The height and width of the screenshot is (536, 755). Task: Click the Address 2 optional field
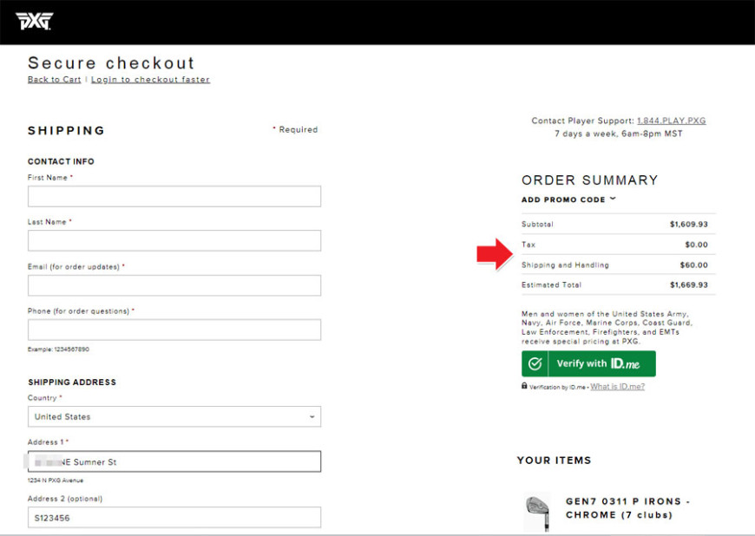tap(174, 518)
